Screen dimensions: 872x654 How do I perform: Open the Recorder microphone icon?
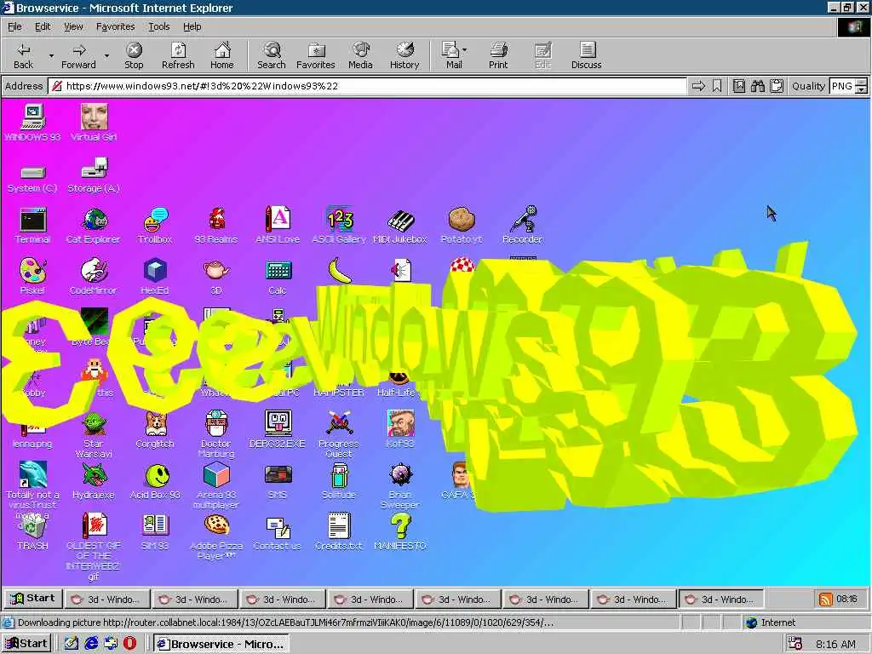coord(522,225)
